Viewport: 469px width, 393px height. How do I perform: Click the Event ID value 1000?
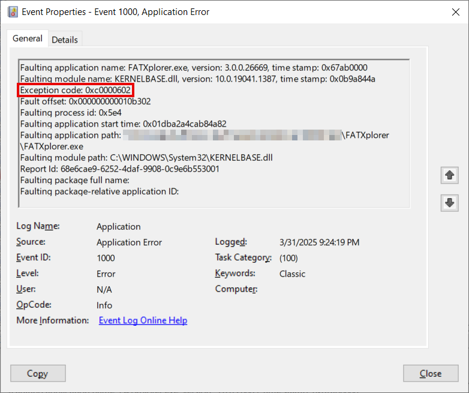[106, 258]
